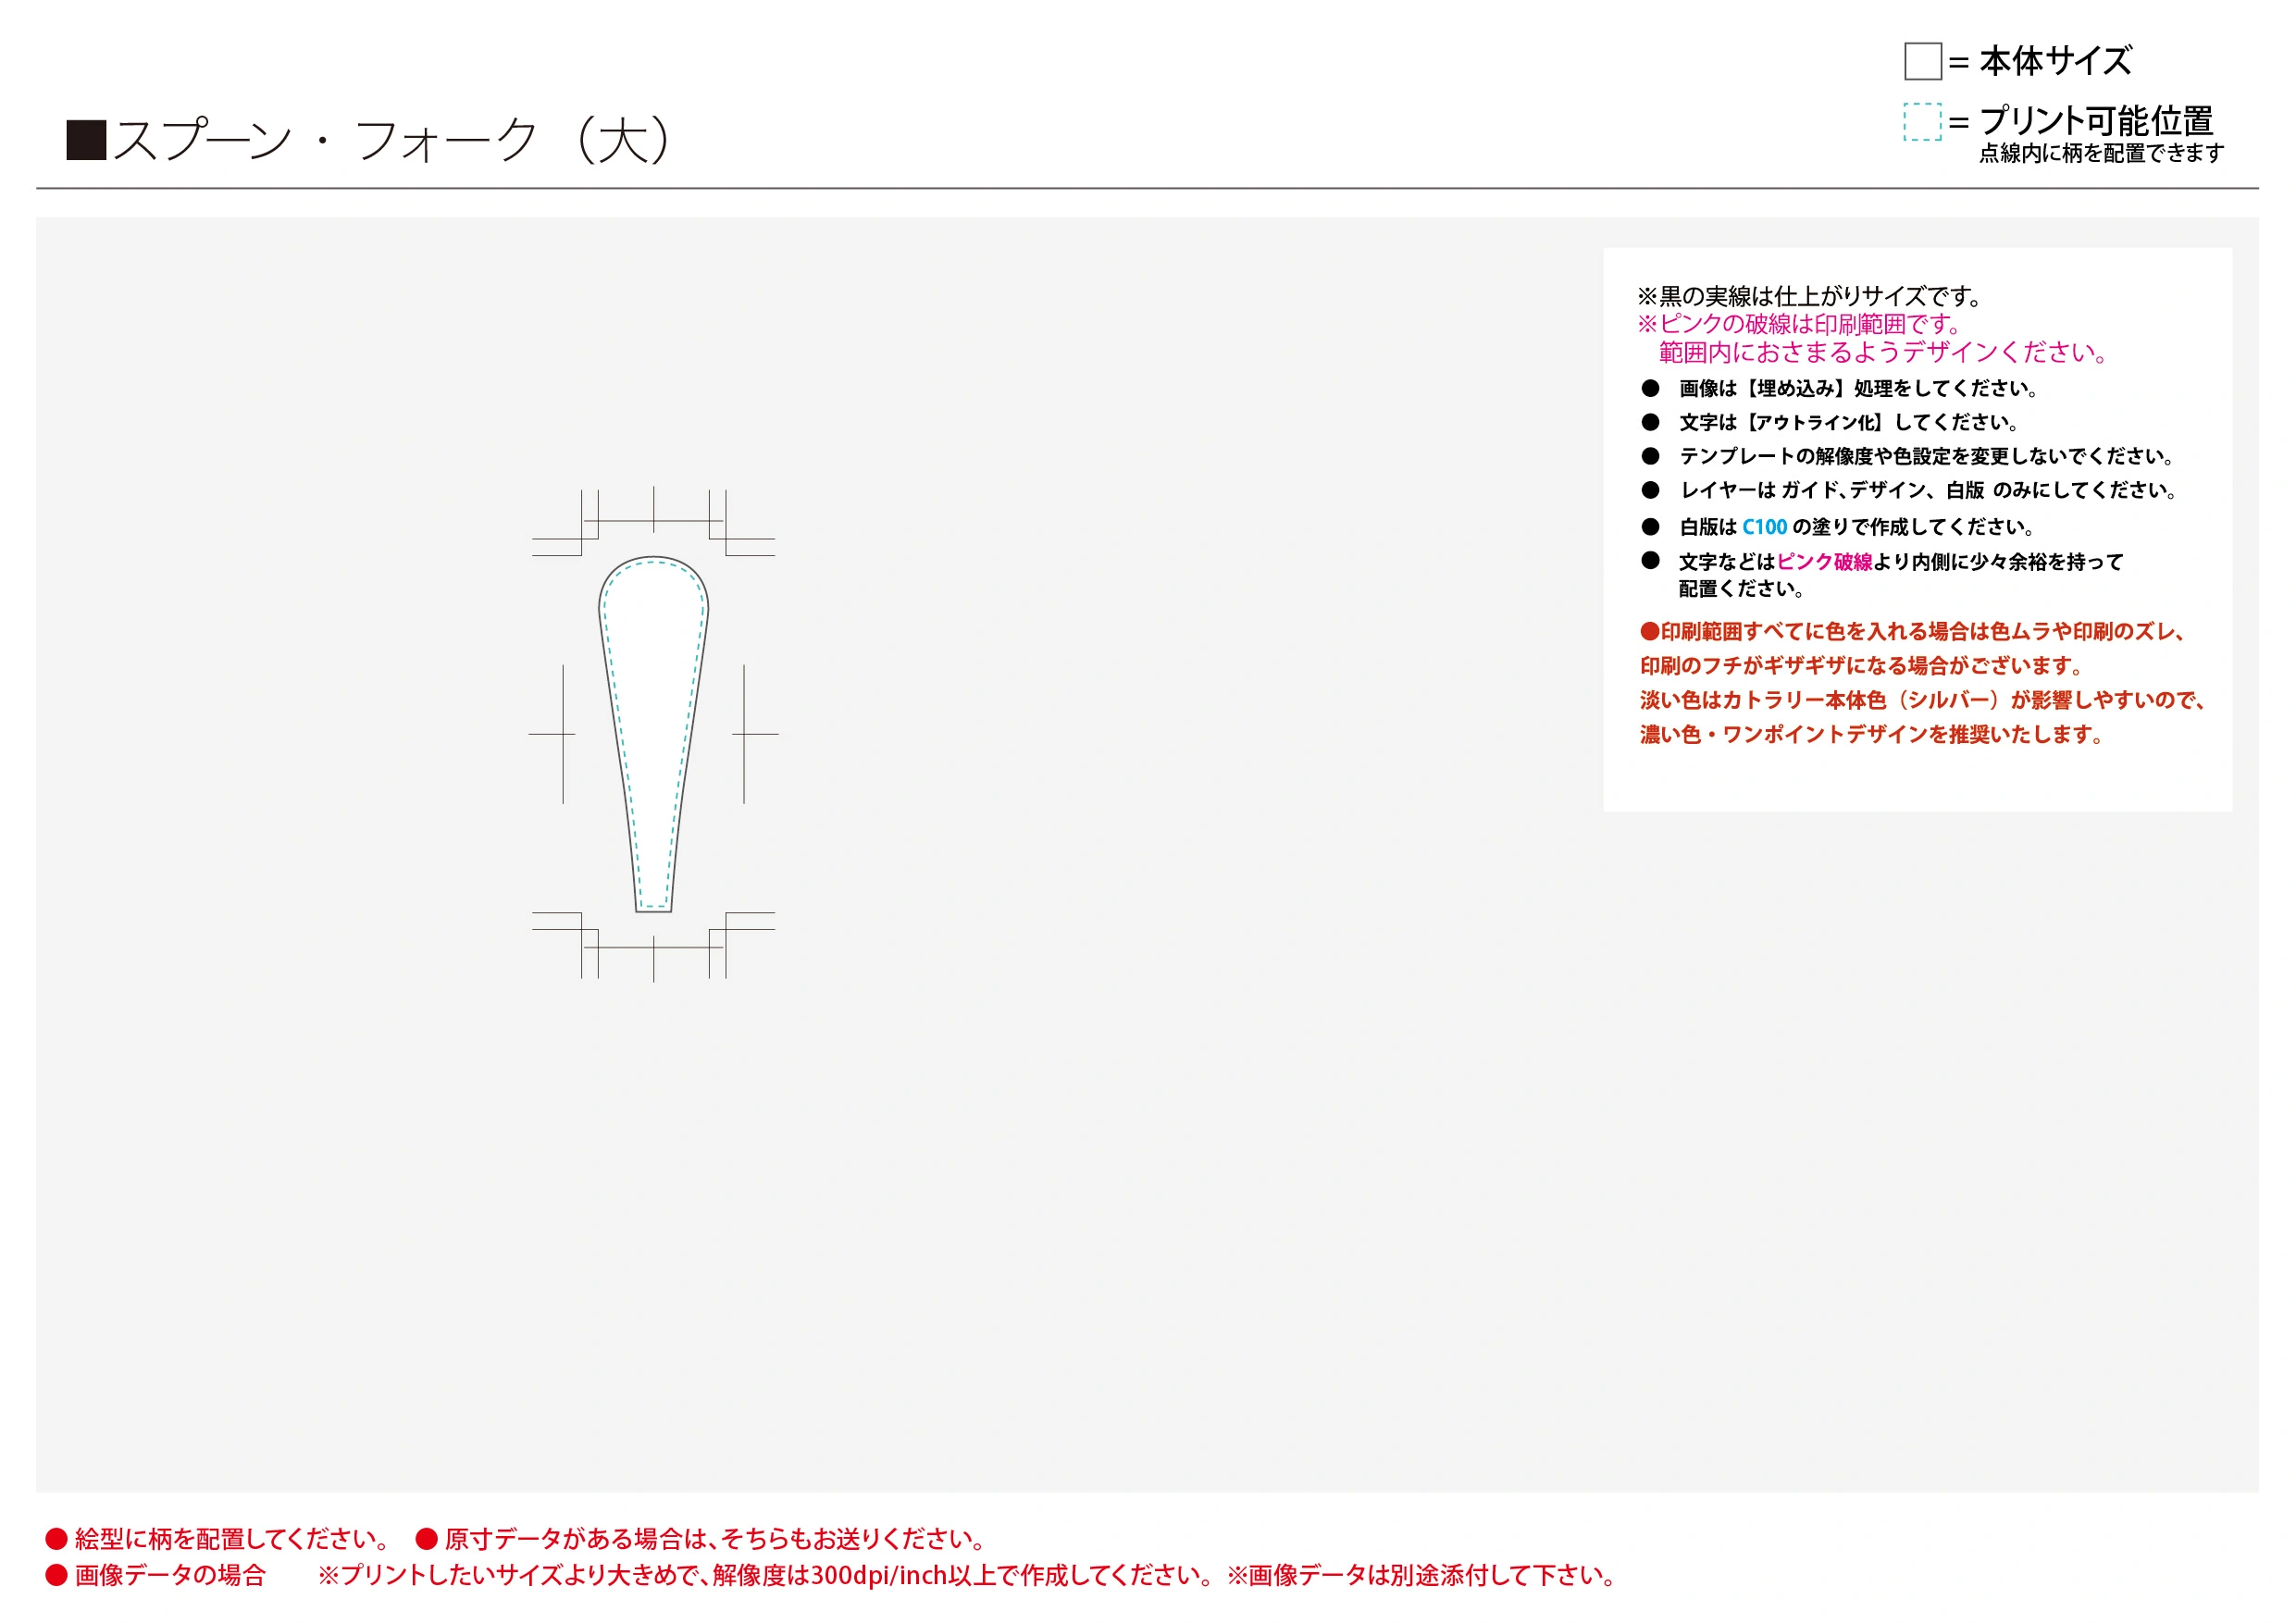Click the pink line 範囲内におさまるようデザインください。
The height and width of the screenshot is (1623, 2296).
tap(1884, 352)
